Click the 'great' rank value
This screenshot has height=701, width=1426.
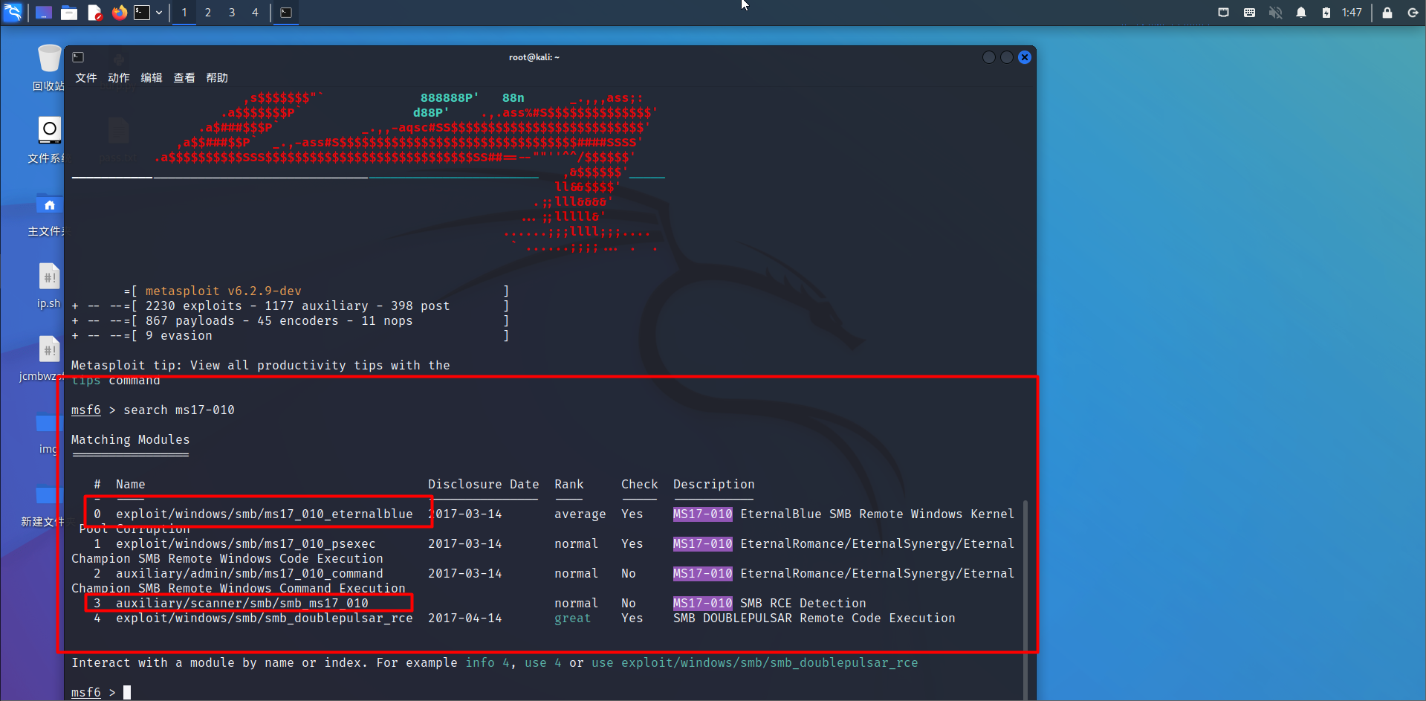(573, 618)
